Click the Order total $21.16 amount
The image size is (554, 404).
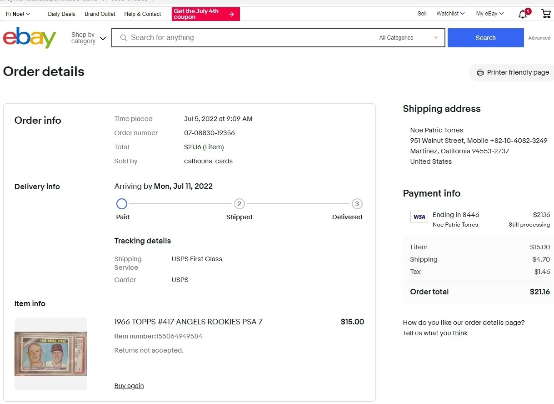540,292
